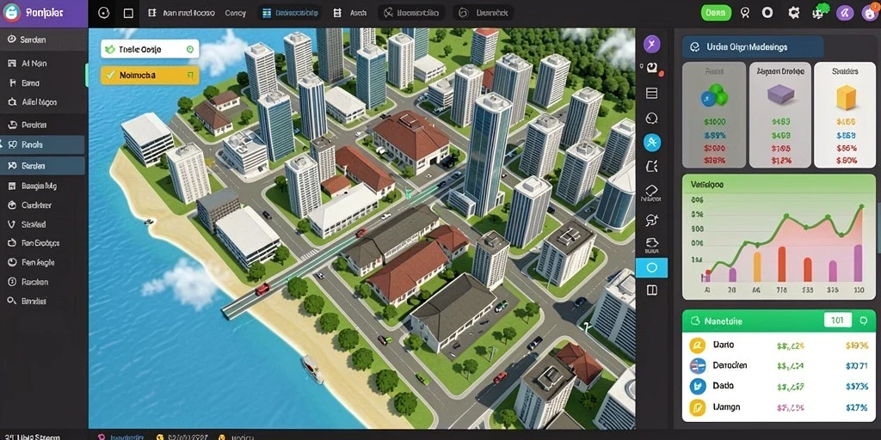Click the purple avatar icon at top right
The image size is (881, 440).
coord(845,13)
